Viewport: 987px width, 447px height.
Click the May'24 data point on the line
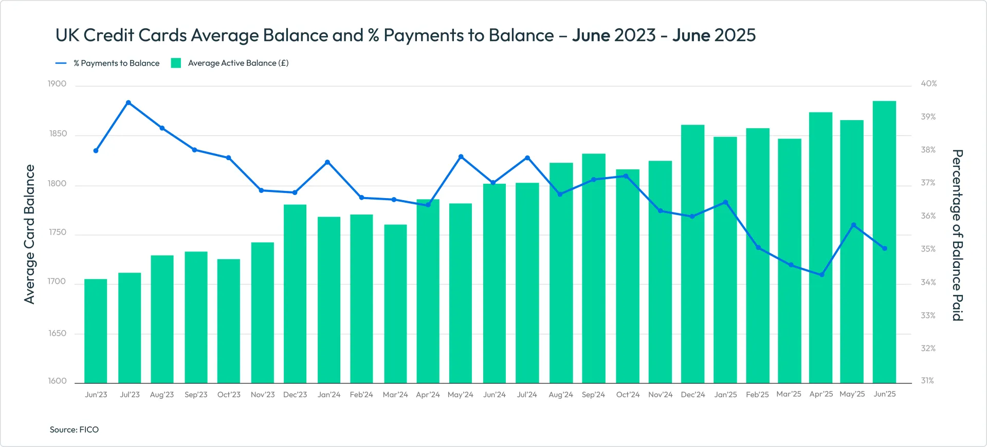[x=461, y=157]
